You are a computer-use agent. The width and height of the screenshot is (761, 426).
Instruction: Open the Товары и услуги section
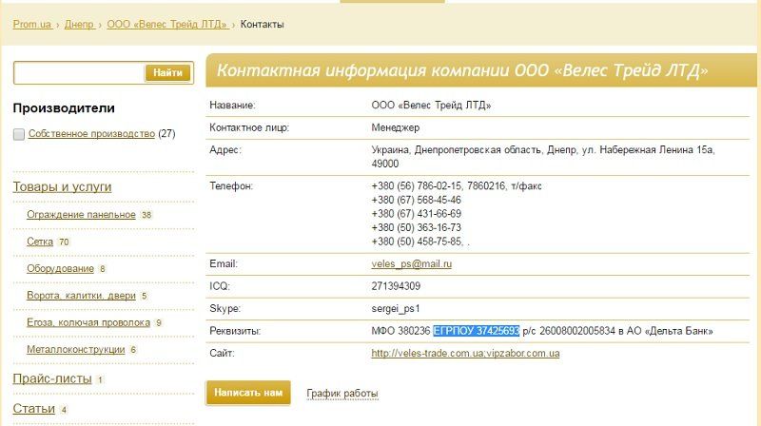(62, 186)
